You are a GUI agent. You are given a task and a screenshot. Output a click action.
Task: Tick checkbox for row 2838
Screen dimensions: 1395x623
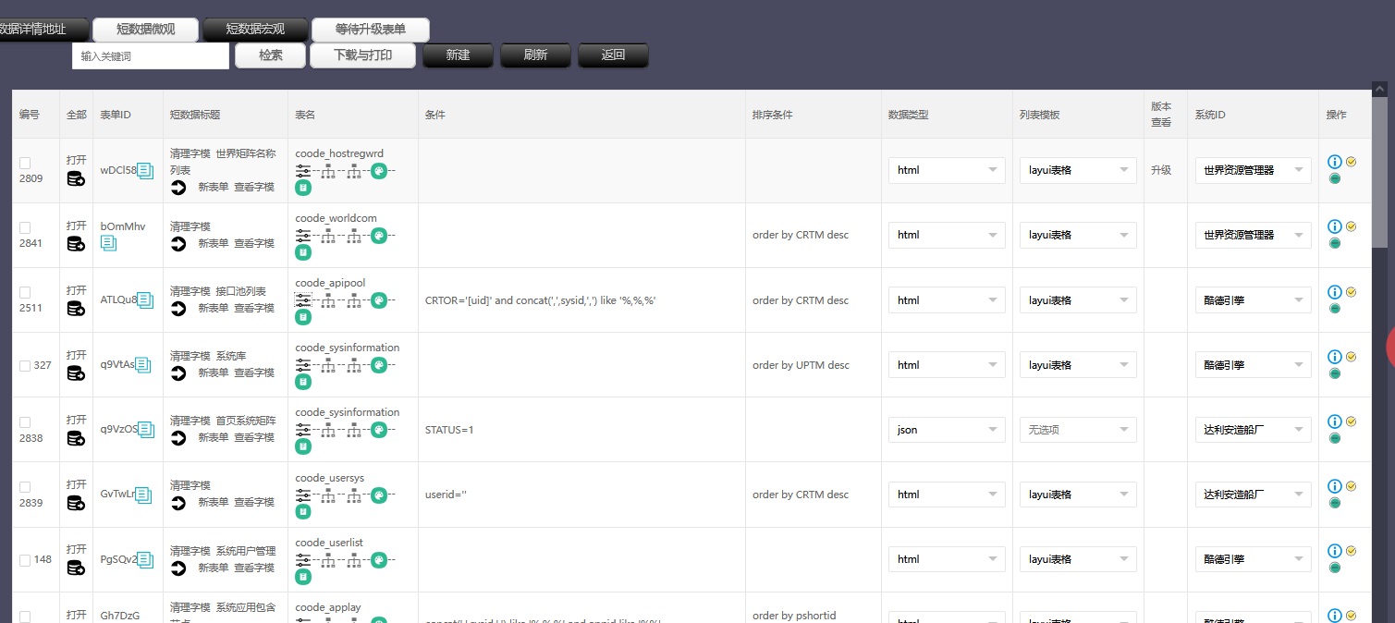click(25, 421)
